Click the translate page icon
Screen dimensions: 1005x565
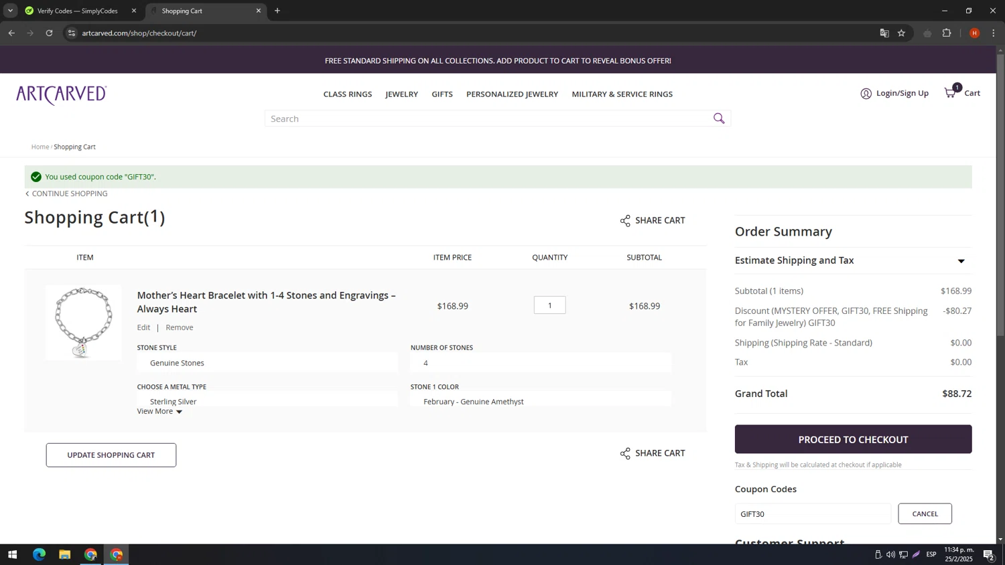(x=884, y=33)
